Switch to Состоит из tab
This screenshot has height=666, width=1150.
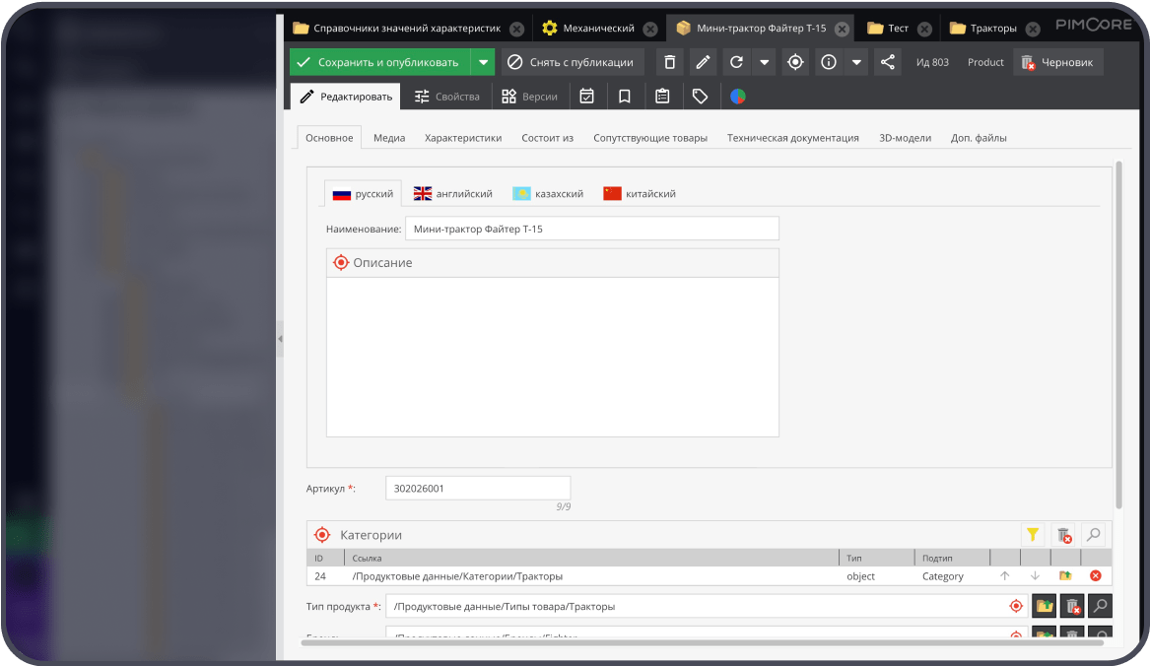547,138
